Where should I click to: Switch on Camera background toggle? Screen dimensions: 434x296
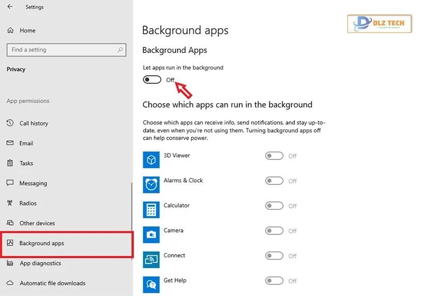tap(274, 231)
